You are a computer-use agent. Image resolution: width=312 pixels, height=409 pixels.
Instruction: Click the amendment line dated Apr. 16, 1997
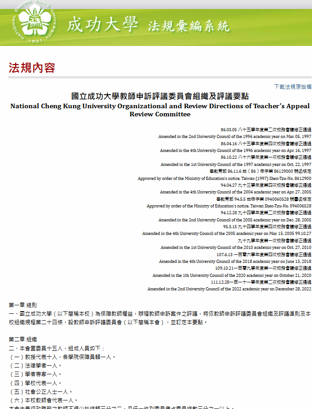tap(235, 151)
